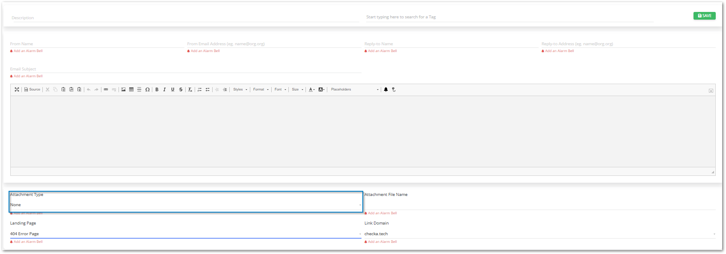Toggle Strikethrough formatting
Image resolution: width=726 pixels, height=254 pixels.
click(x=181, y=90)
